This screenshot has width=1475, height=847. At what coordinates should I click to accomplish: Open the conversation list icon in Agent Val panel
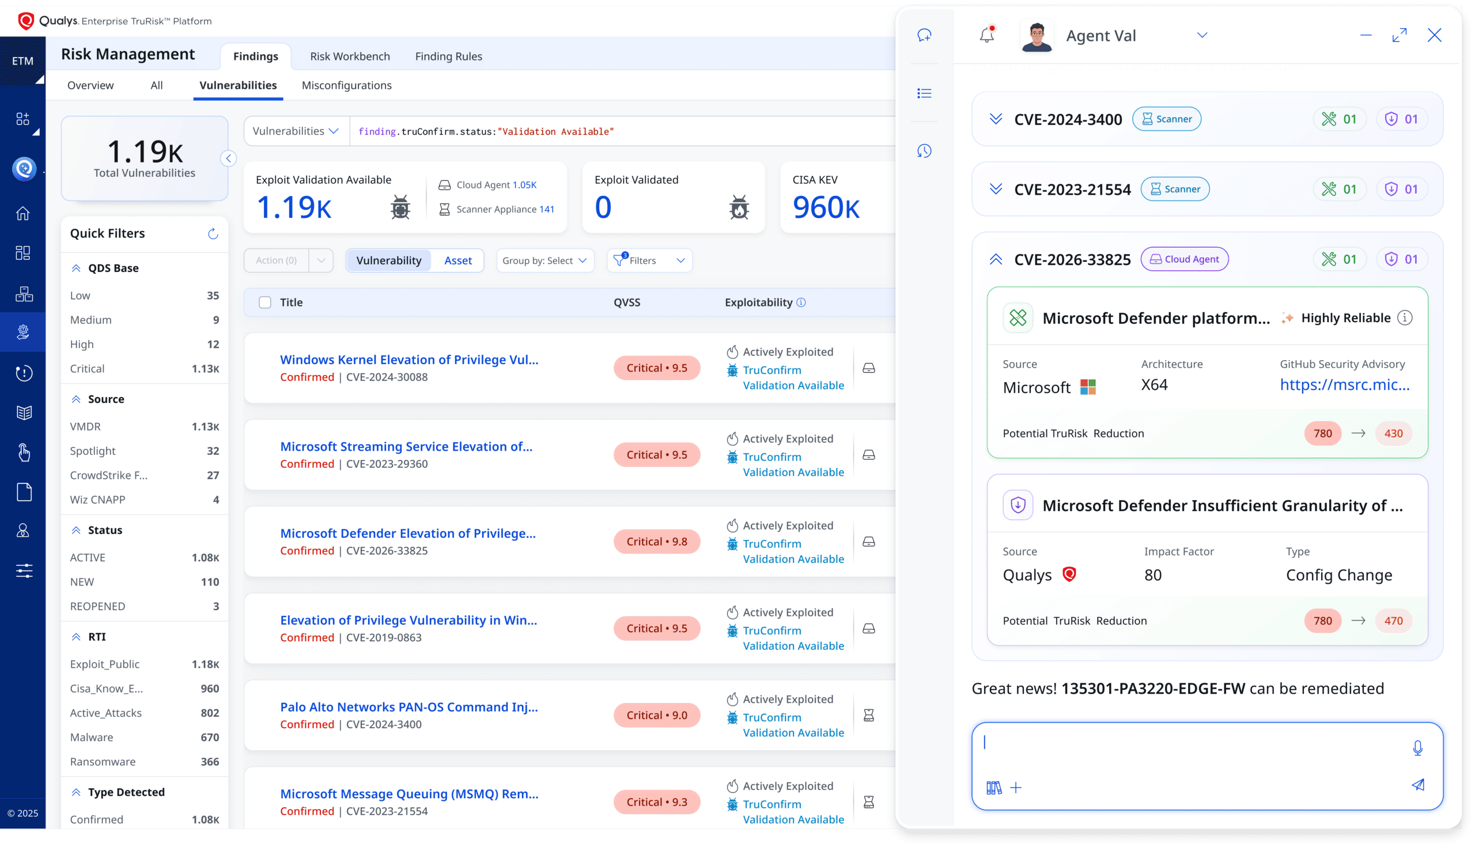(924, 93)
